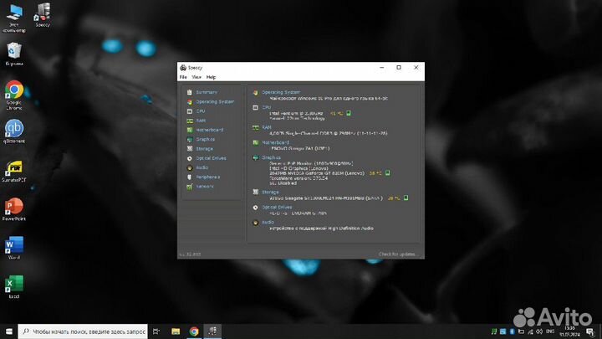
Task: Click the CPU temperature green indicator icon
Action: tap(349, 113)
